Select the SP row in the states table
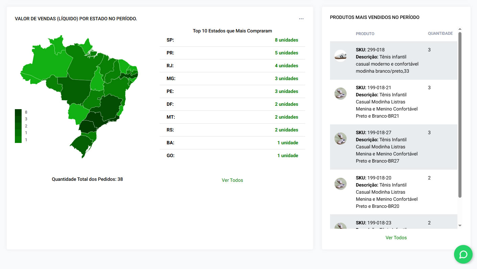Image resolution: width=477 pixels, height=269 pixels. (x=232, y=40)
